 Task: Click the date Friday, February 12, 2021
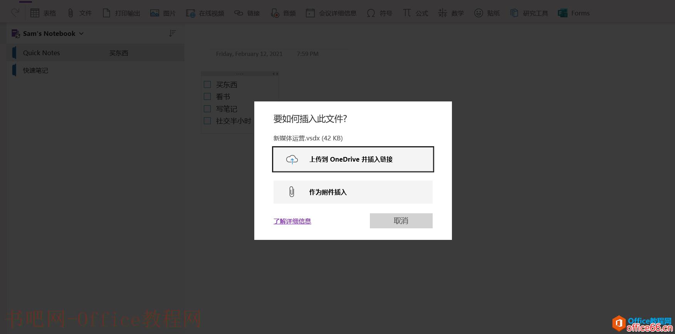pos(249,54)
